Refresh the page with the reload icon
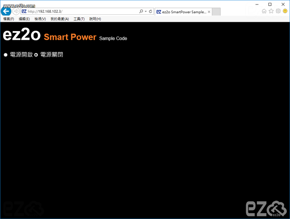Viewport: 290px width, 219px height. 151,11
